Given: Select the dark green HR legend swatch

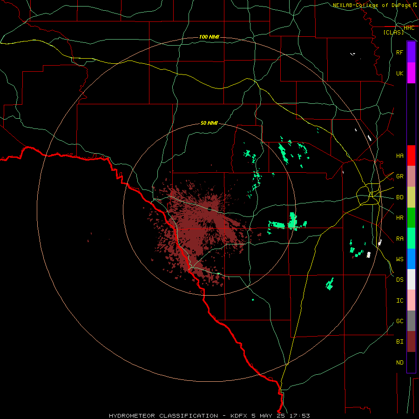Looking at the screenshot, I should (411, 218).
